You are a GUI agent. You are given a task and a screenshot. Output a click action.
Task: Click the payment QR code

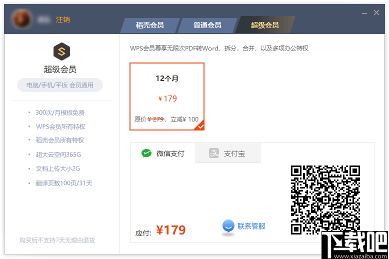[325, 199]
